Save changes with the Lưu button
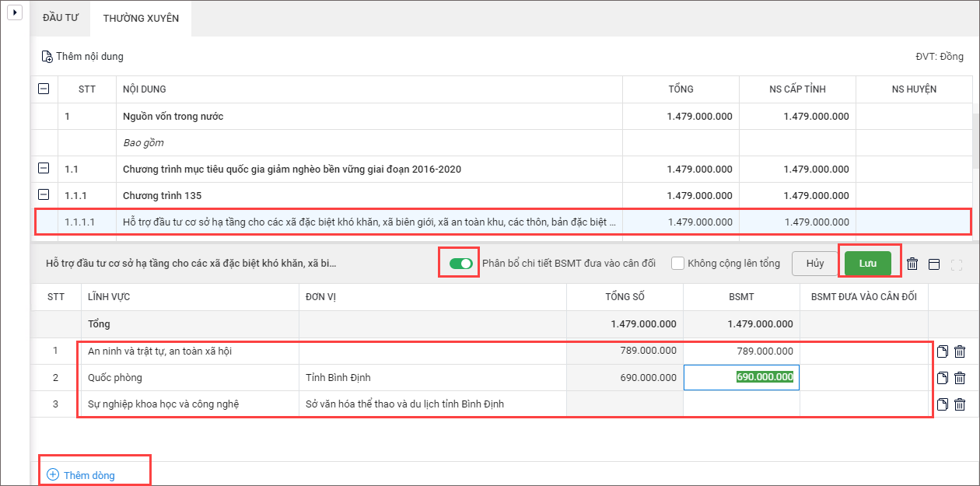Image resolution: width=980 pixels, height=486 pixels. [868, 264]
